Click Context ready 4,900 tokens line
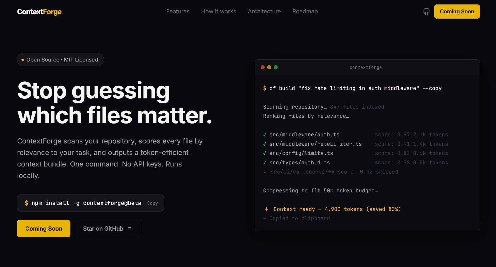 [x=337, y=209]
